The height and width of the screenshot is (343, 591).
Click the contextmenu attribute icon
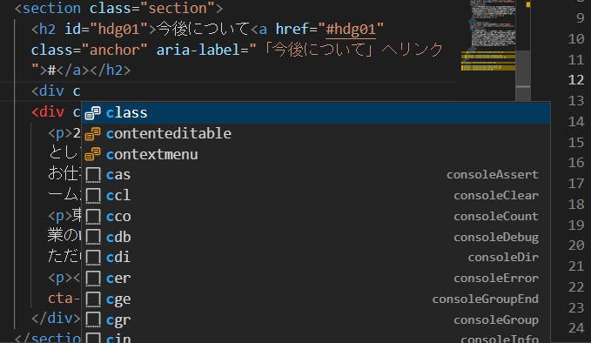point(93,154)
